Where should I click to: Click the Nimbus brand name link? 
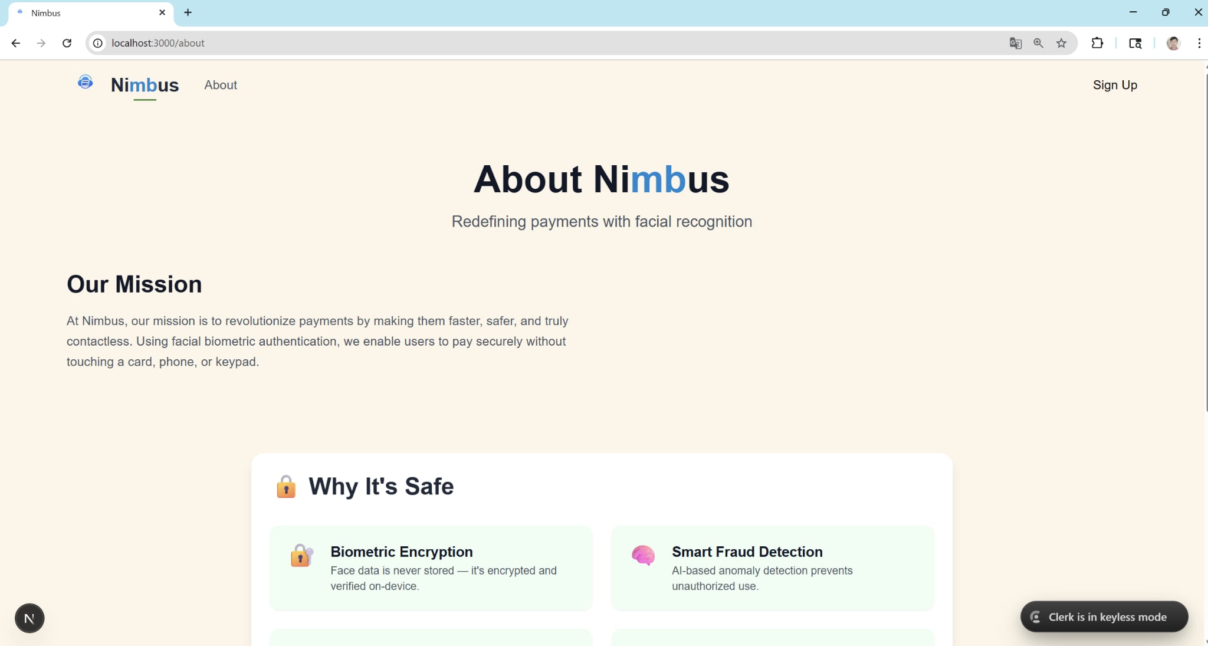(145, 85)
